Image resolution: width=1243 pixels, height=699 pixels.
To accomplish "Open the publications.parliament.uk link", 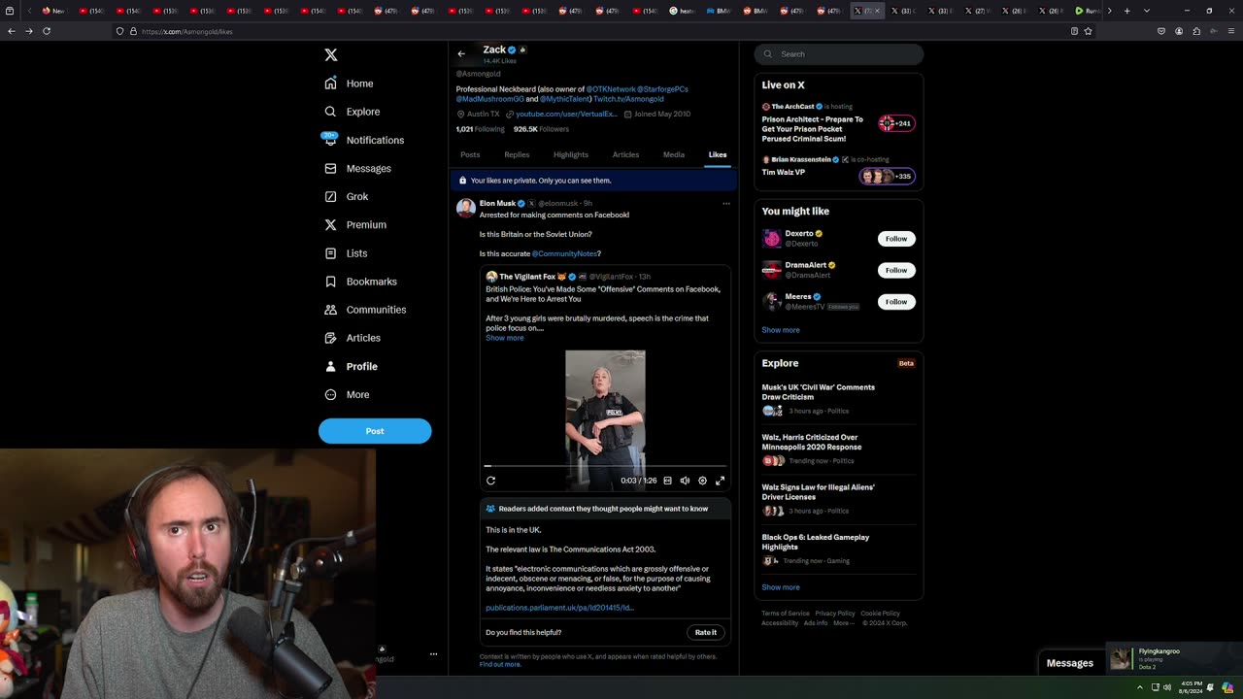I will [560, 608].
